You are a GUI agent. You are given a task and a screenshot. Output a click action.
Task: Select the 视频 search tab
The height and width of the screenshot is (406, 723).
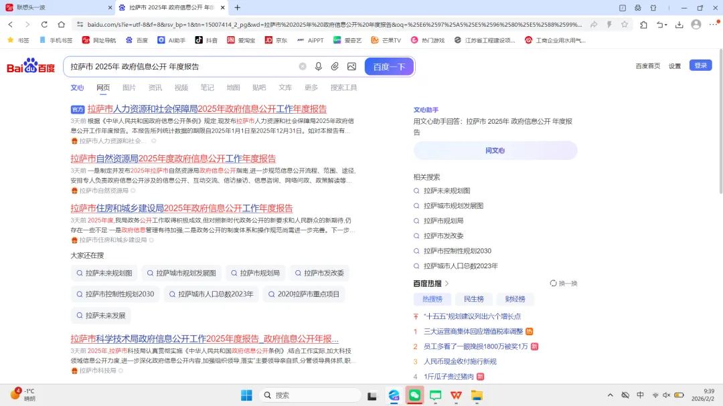pyautogui.click(x=181, y=88)
